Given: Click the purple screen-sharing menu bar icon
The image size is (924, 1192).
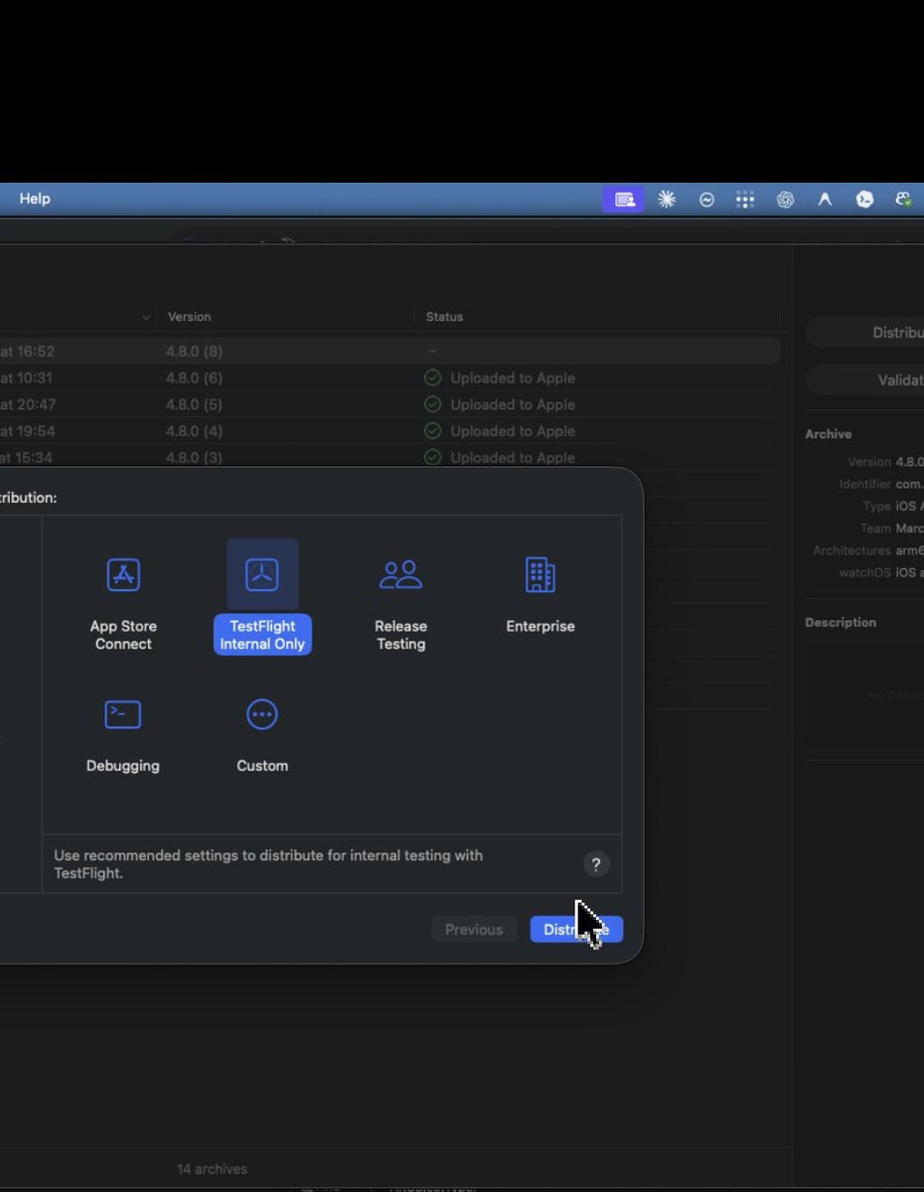Looking at the screenshot, I should click(x=623, y=200).
